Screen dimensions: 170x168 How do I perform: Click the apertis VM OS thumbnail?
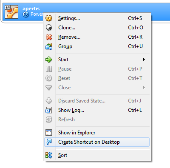(11, 12)
